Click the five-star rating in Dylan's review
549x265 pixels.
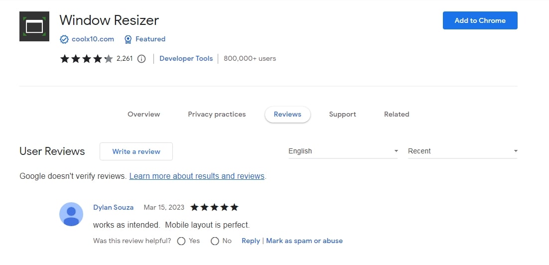(214, 207)
